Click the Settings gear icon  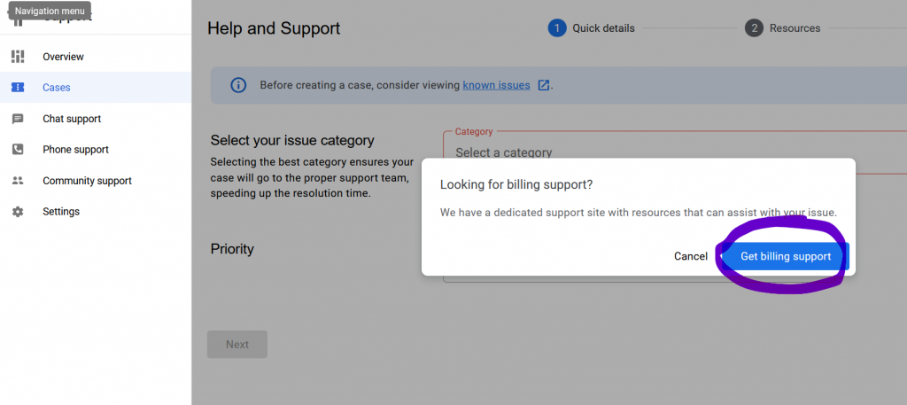tap(18, 212)
